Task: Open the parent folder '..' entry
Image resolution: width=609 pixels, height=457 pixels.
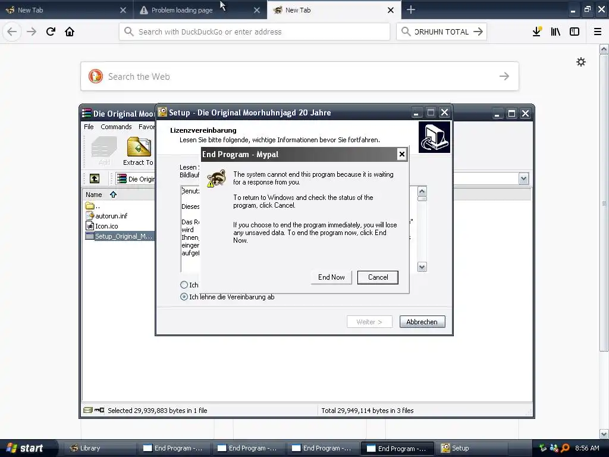Action: tap(92, 205)
